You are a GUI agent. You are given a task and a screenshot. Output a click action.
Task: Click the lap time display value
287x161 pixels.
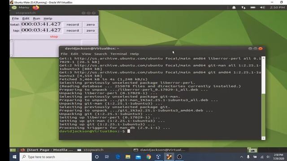pos(41,30)
